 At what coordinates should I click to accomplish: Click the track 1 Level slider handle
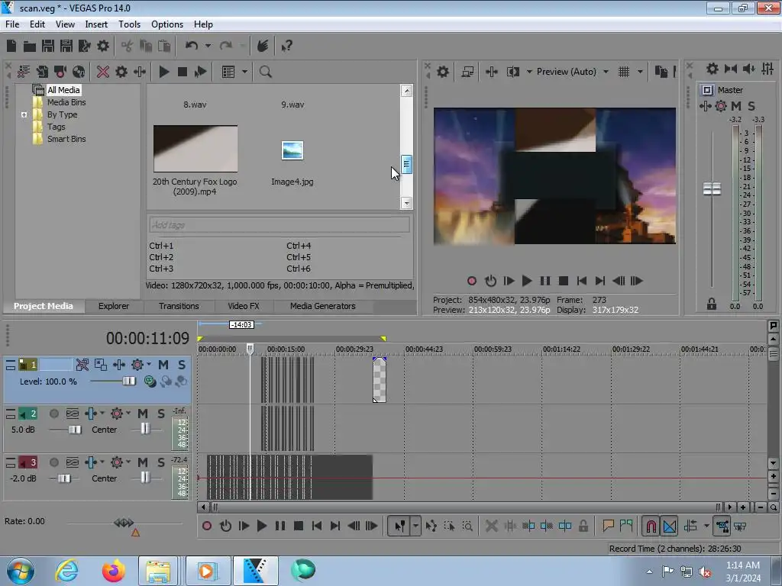(x=128, y=382)
